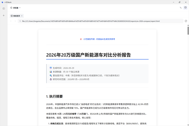
Task: Click the 小艺Work app logo
Action: 3,2
